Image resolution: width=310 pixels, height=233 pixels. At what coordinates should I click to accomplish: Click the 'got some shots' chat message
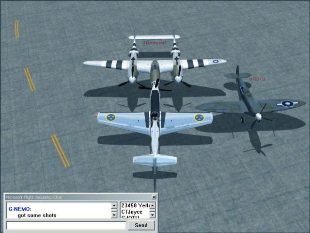pos(37,216)
